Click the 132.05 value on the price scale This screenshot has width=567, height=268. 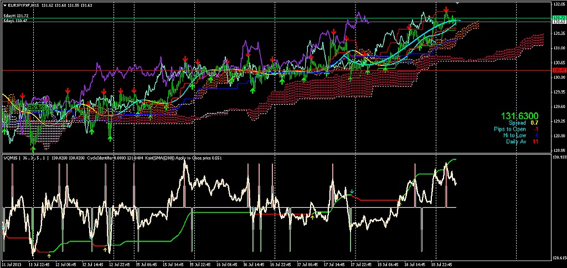[559, 4]
